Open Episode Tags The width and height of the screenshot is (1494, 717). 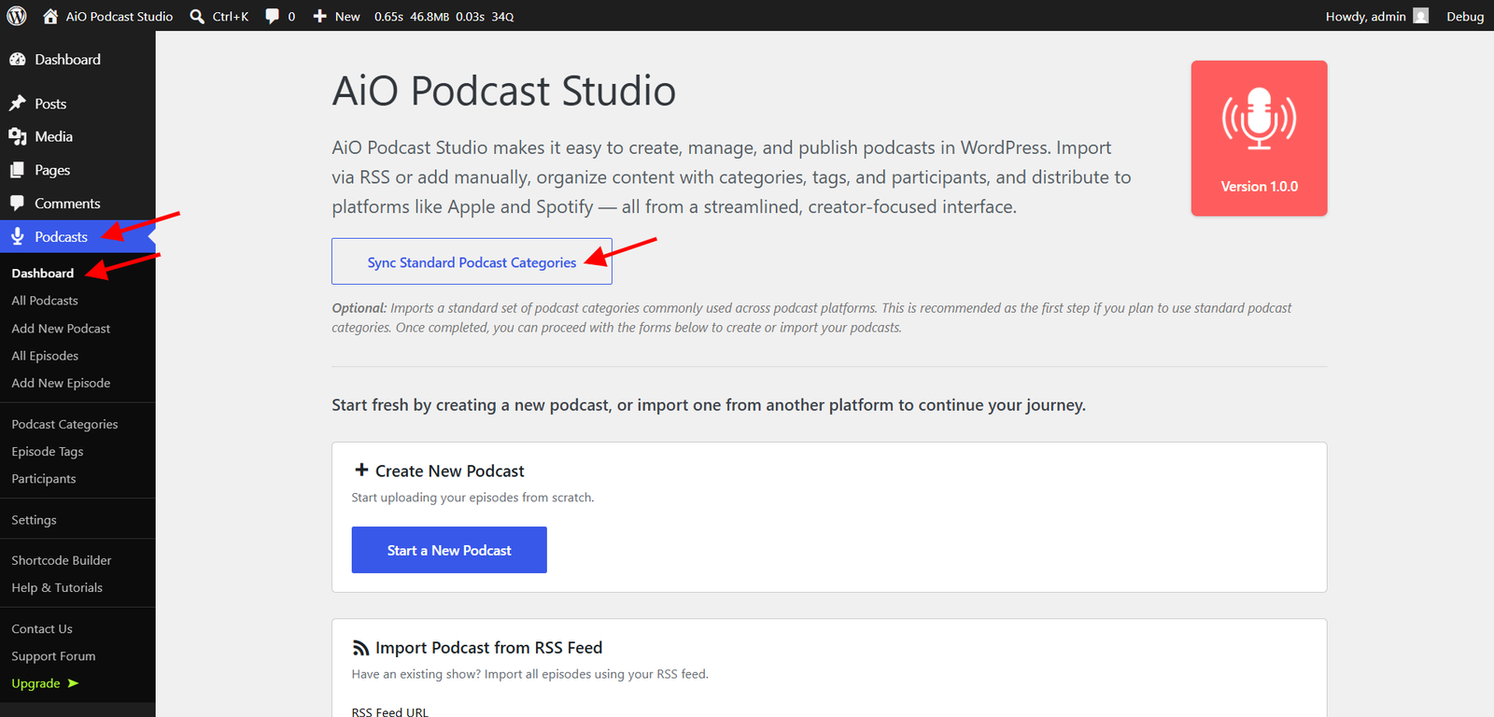[x=48, y=452]
